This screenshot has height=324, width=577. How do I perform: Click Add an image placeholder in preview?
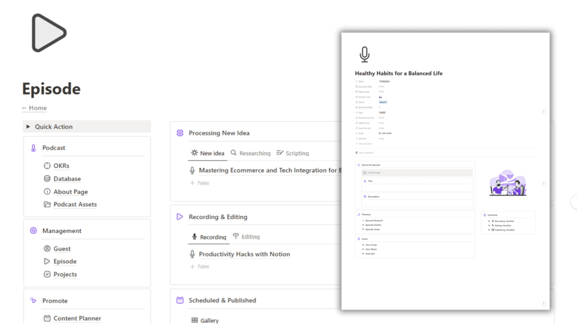pyautogui.click(x=417, y=173)
